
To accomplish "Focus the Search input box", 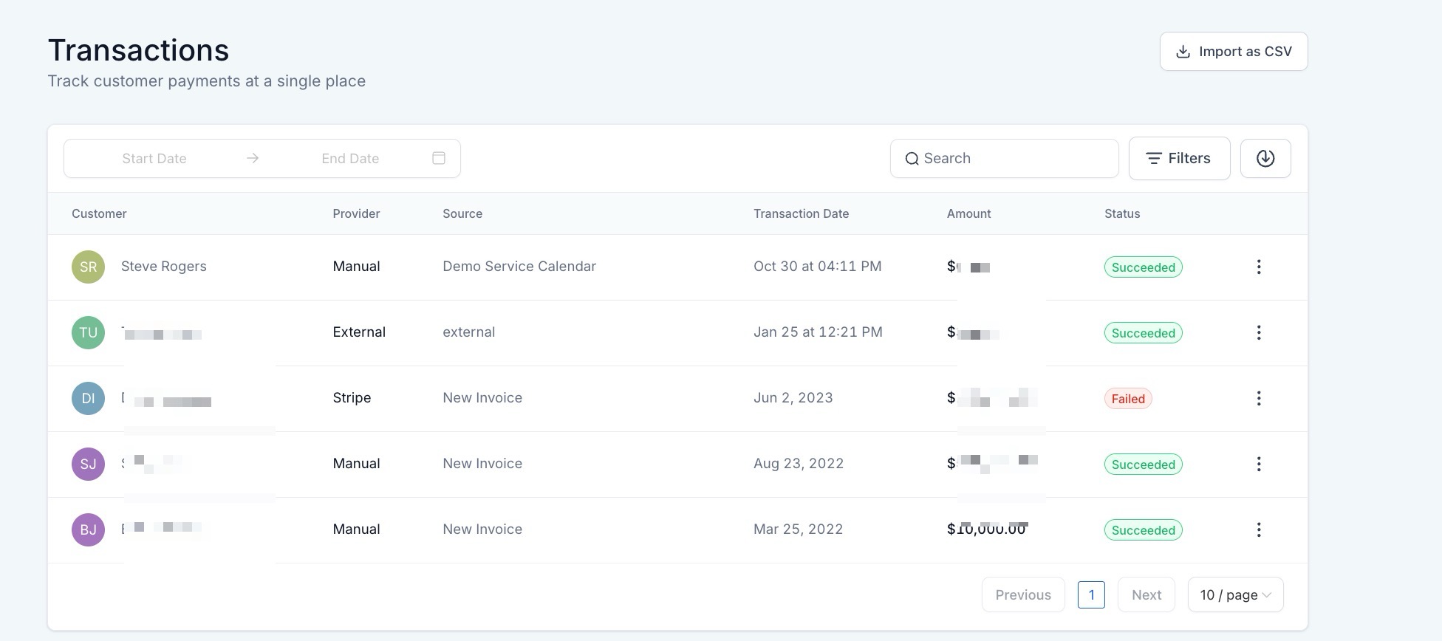I will [1012, 159].
